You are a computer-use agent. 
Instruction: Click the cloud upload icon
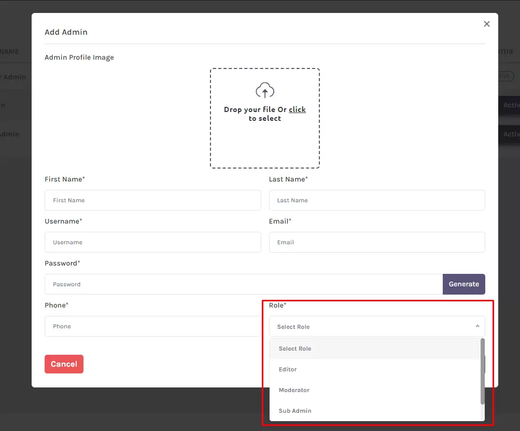pos(265,90)
